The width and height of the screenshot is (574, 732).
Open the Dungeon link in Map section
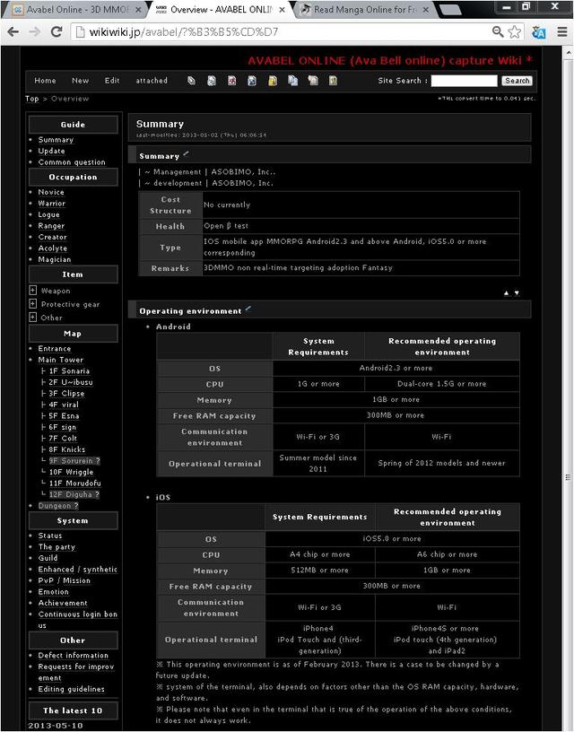(x=58, y=505)
